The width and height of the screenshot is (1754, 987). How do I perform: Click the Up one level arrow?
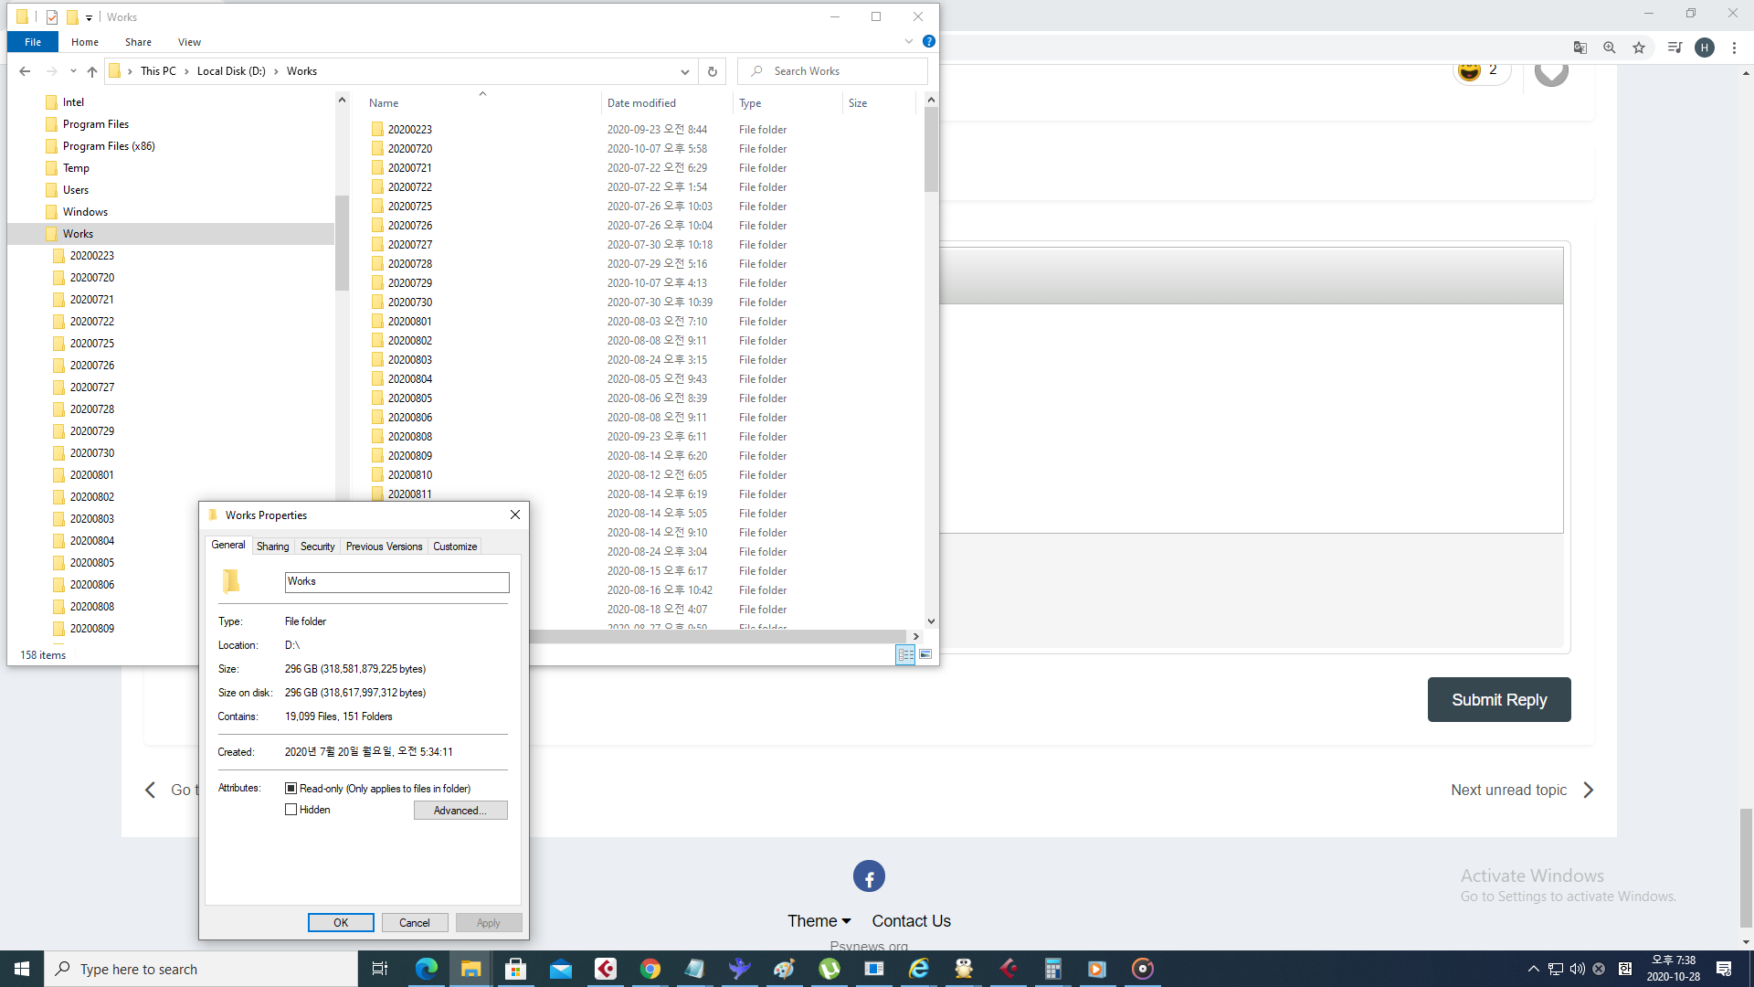pos(92,71)
